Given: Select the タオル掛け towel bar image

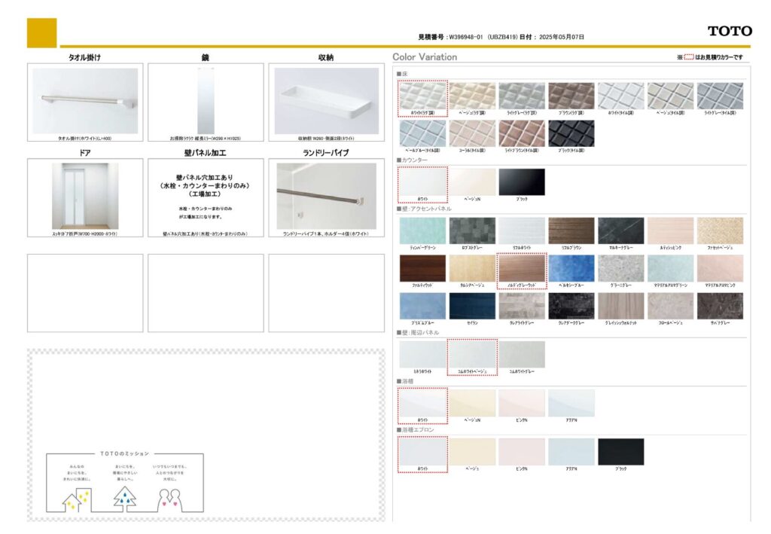Looking at the screenshot, I should point(85,101).
